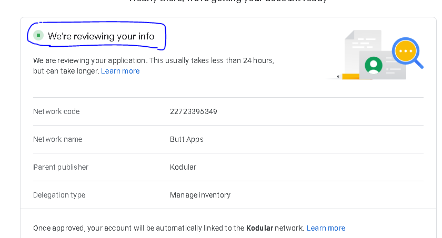Click the Kodular parent publisher value
The width and height of the screenshot is (442, 238).
tap(183, 167)
